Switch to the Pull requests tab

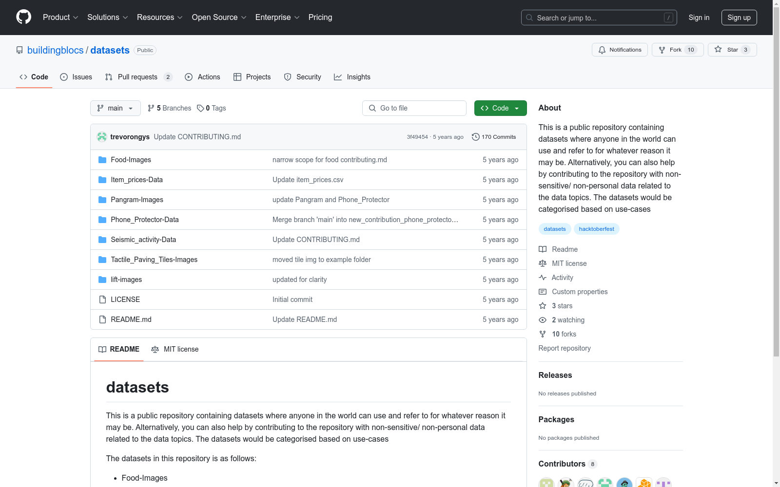point(139,77)
